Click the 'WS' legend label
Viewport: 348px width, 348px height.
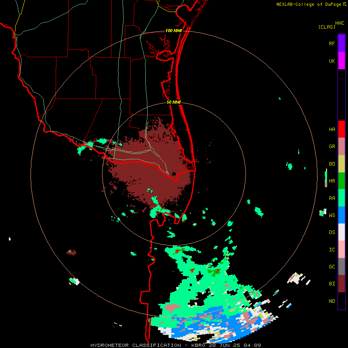[332, 215]
